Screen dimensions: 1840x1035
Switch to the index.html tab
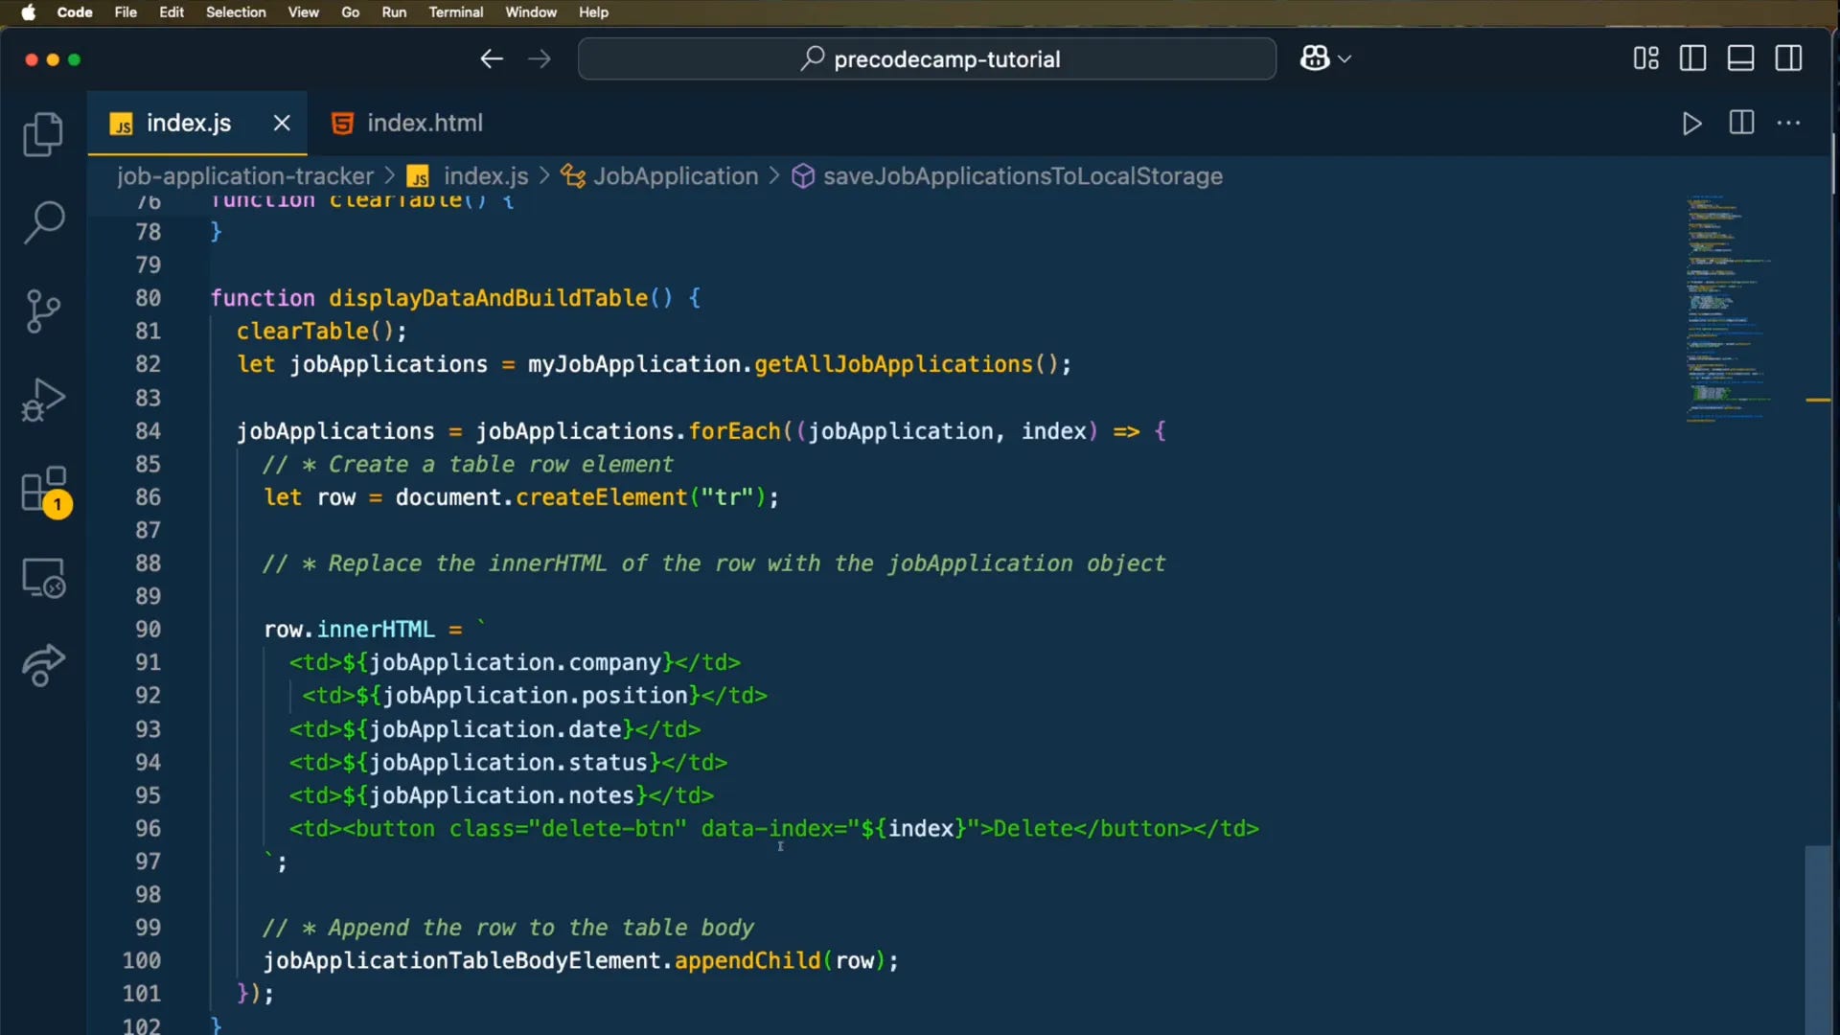click(x=424, y=123)
